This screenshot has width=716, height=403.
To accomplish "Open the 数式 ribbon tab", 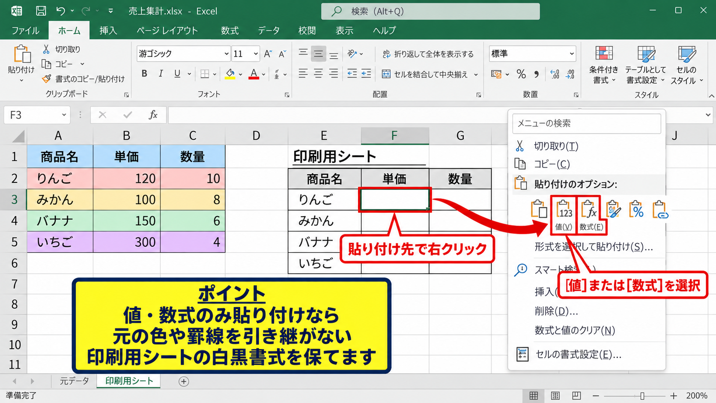I will click(230, 30).
